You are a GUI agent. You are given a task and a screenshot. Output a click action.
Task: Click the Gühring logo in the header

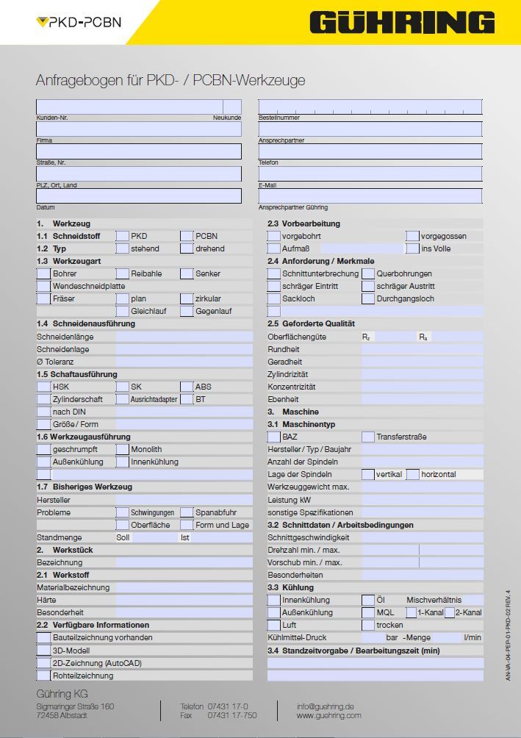pyautogui.click(x=402, y=22)
